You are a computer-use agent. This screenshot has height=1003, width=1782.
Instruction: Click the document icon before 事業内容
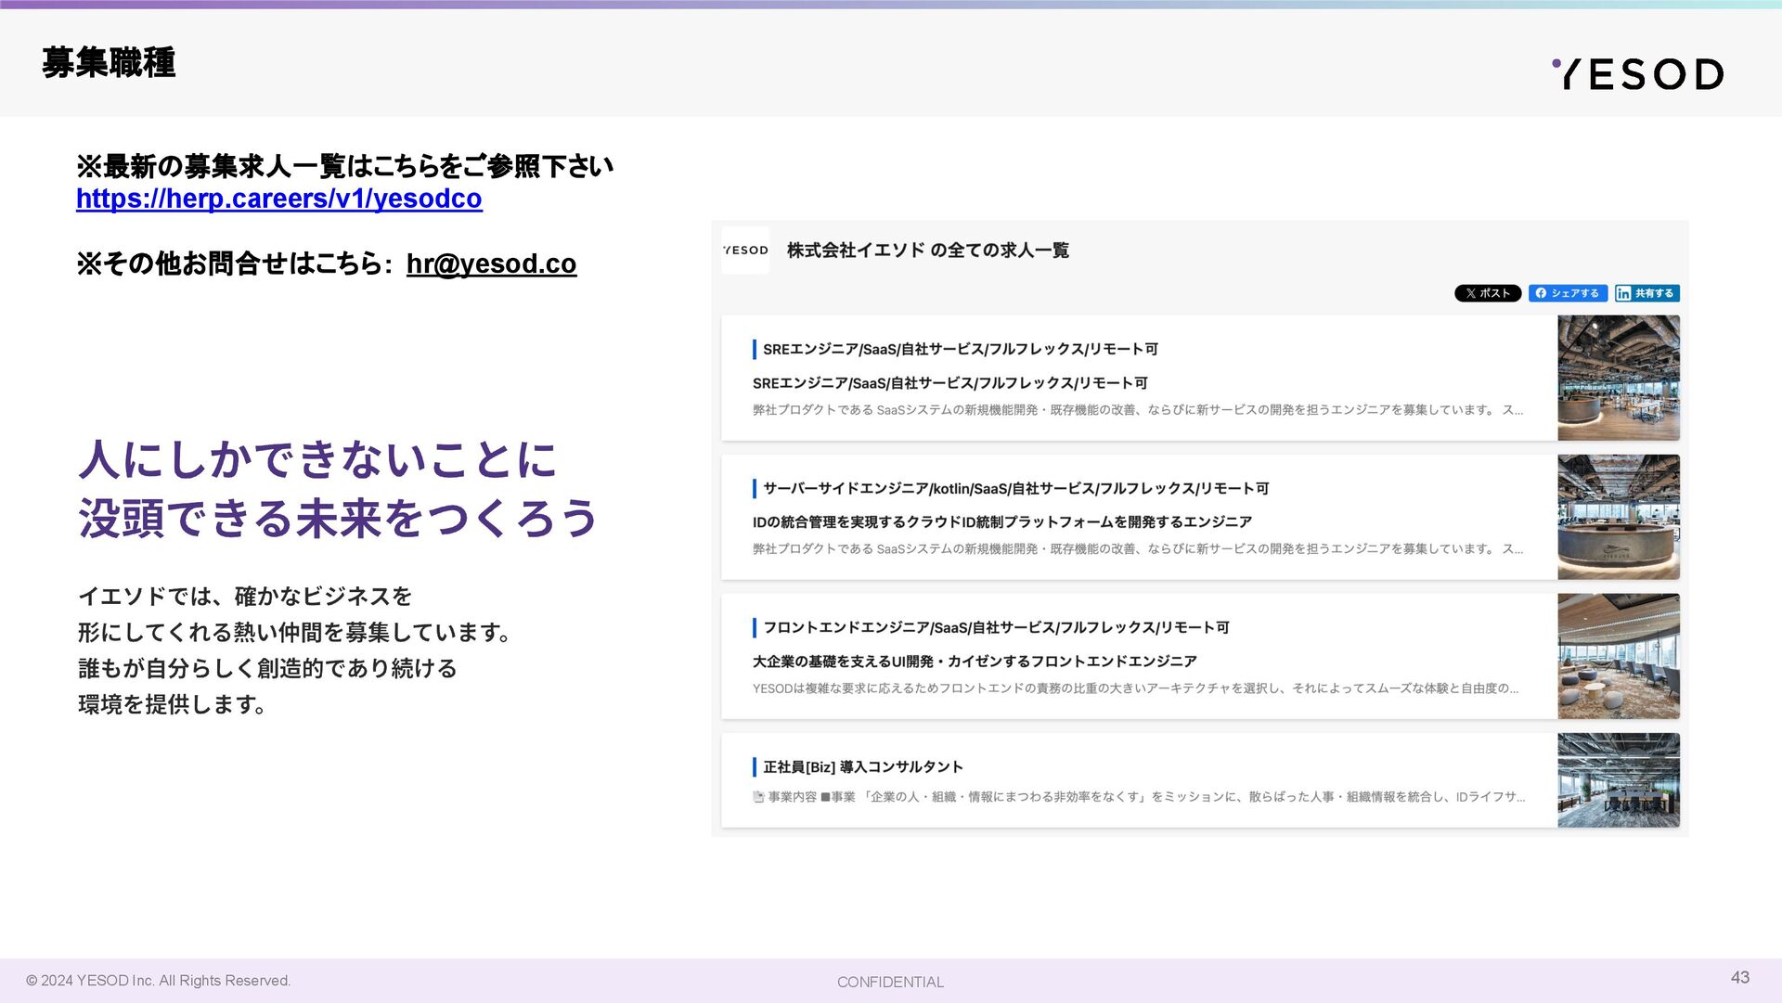(x=758, y=797)
